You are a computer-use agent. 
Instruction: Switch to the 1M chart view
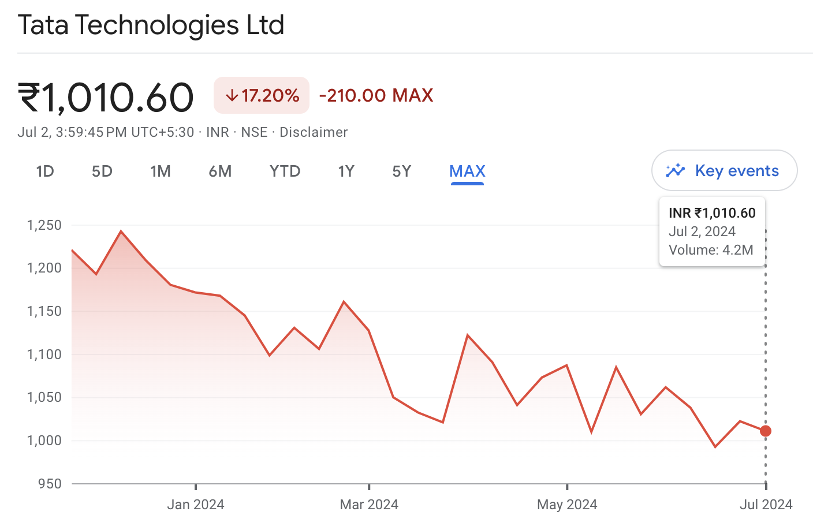coord(161,171)
